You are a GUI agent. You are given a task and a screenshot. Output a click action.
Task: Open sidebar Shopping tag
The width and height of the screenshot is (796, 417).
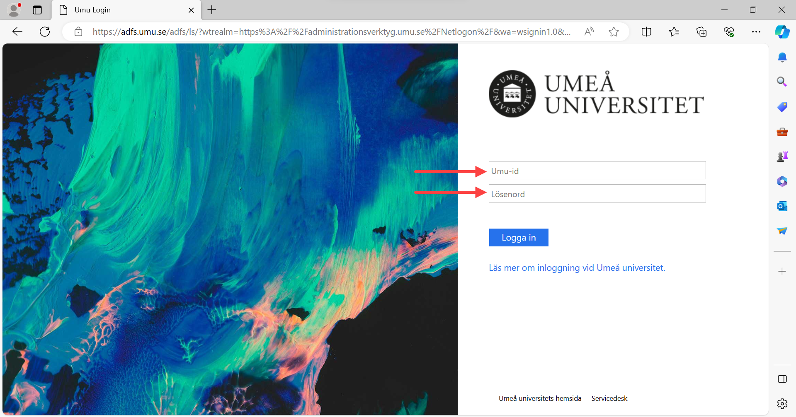pyautogui.click(x=782, y=107)
